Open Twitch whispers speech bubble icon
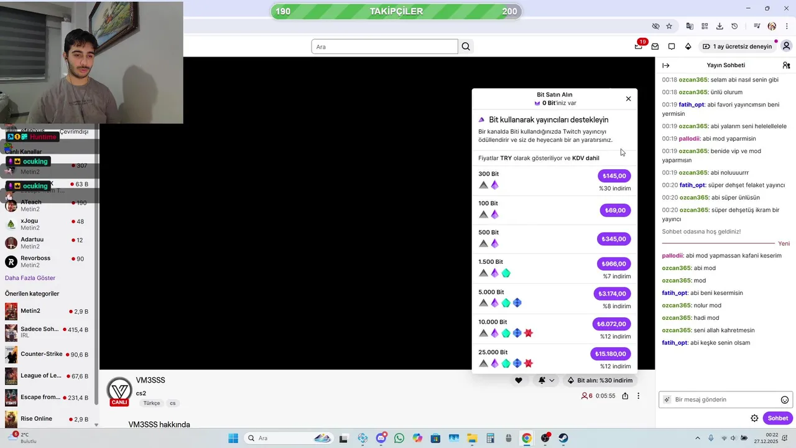 (672, 47)
